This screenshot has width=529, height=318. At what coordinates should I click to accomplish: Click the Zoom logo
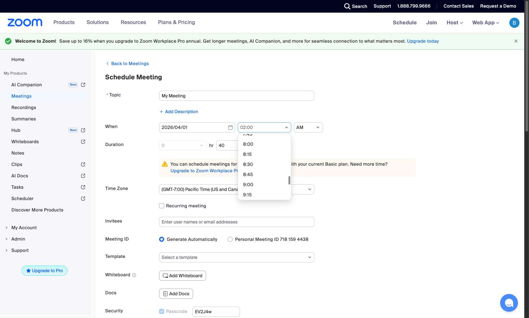[25, 22]
